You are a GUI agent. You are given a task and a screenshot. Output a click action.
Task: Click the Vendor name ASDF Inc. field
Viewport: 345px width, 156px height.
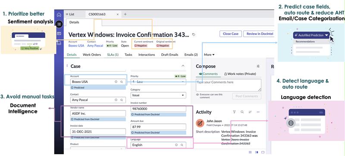(98, 113)
